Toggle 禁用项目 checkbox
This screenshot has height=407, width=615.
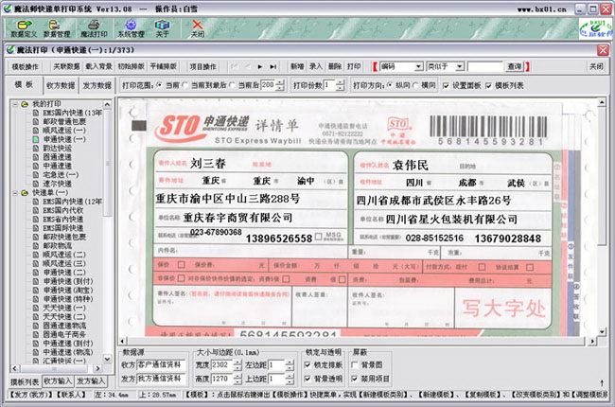[x=355, y=379]
